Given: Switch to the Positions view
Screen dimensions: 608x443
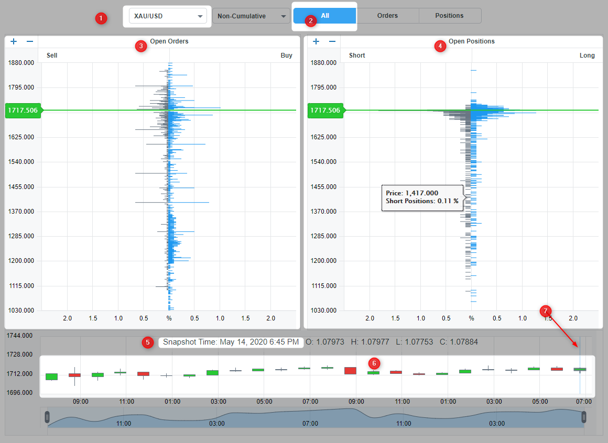Looking at the screenshot, I should click(449, 16).
